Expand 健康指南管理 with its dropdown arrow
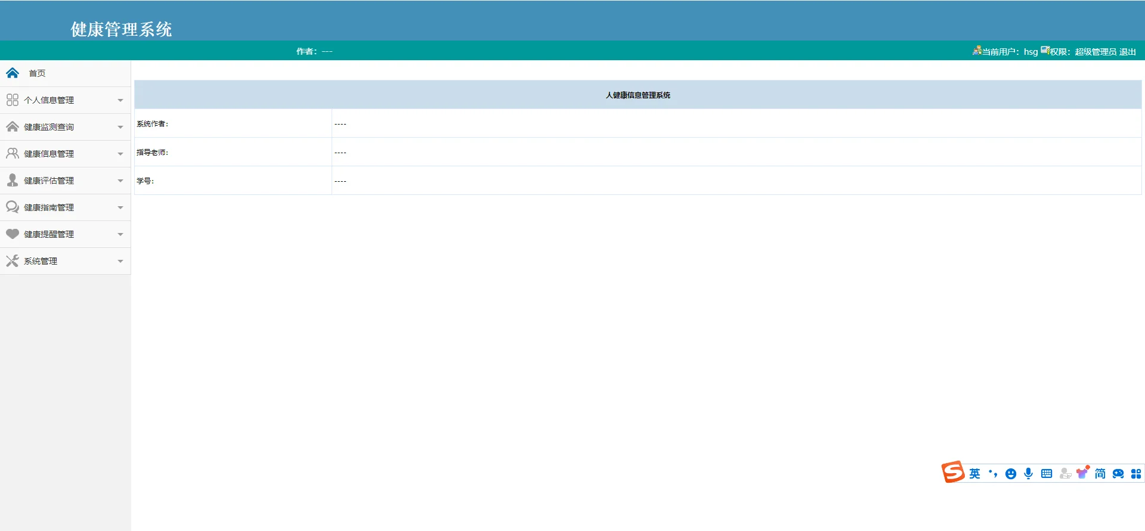The width and height of the screenshot is (1145, 531). pyautogui.click(x=120, y=207)
